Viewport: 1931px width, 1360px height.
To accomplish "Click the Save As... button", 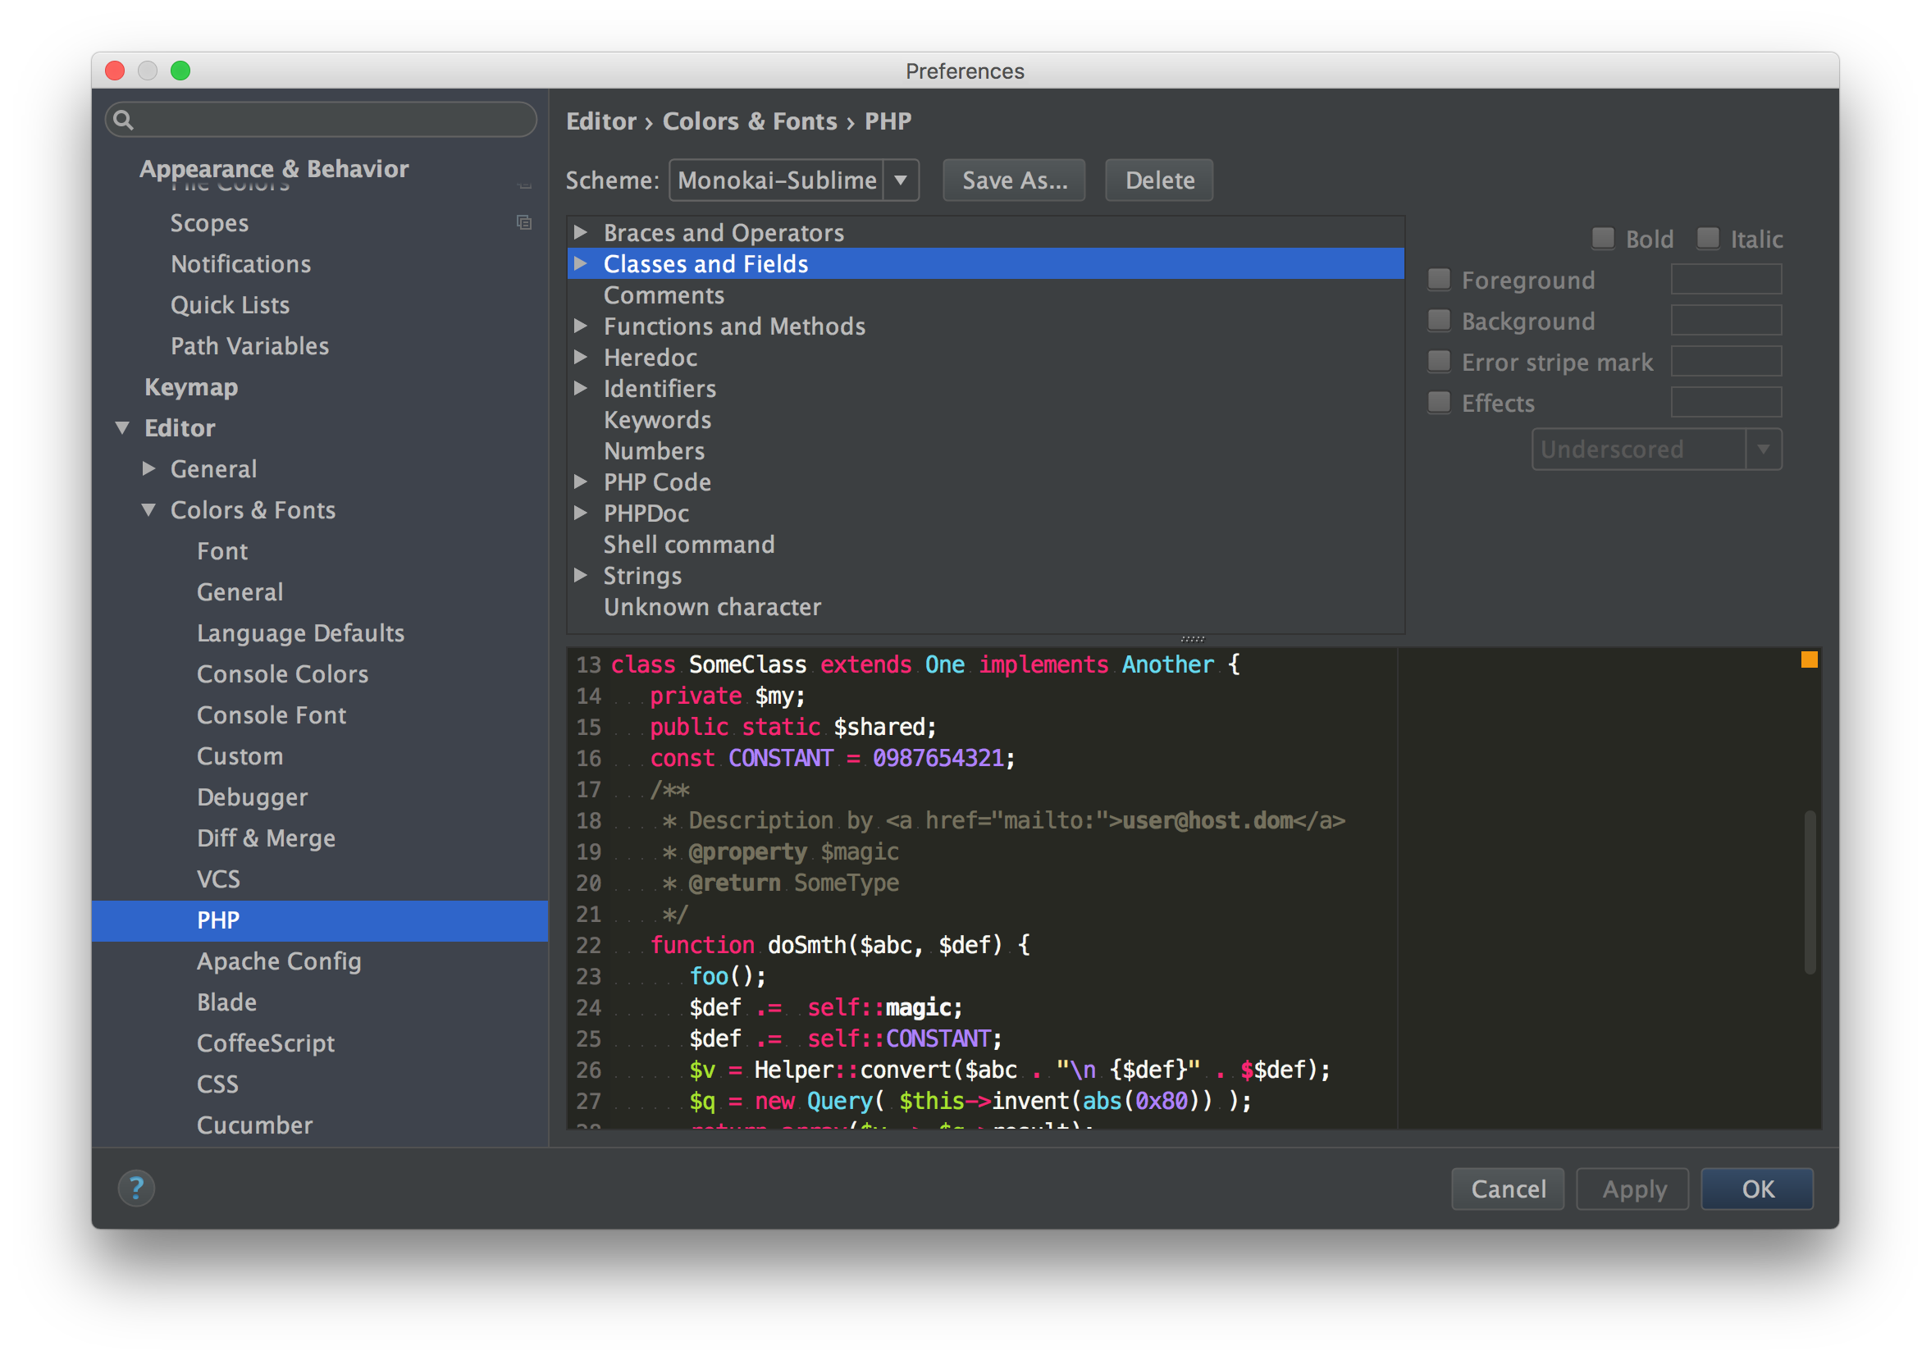I will pos(1013,180).
